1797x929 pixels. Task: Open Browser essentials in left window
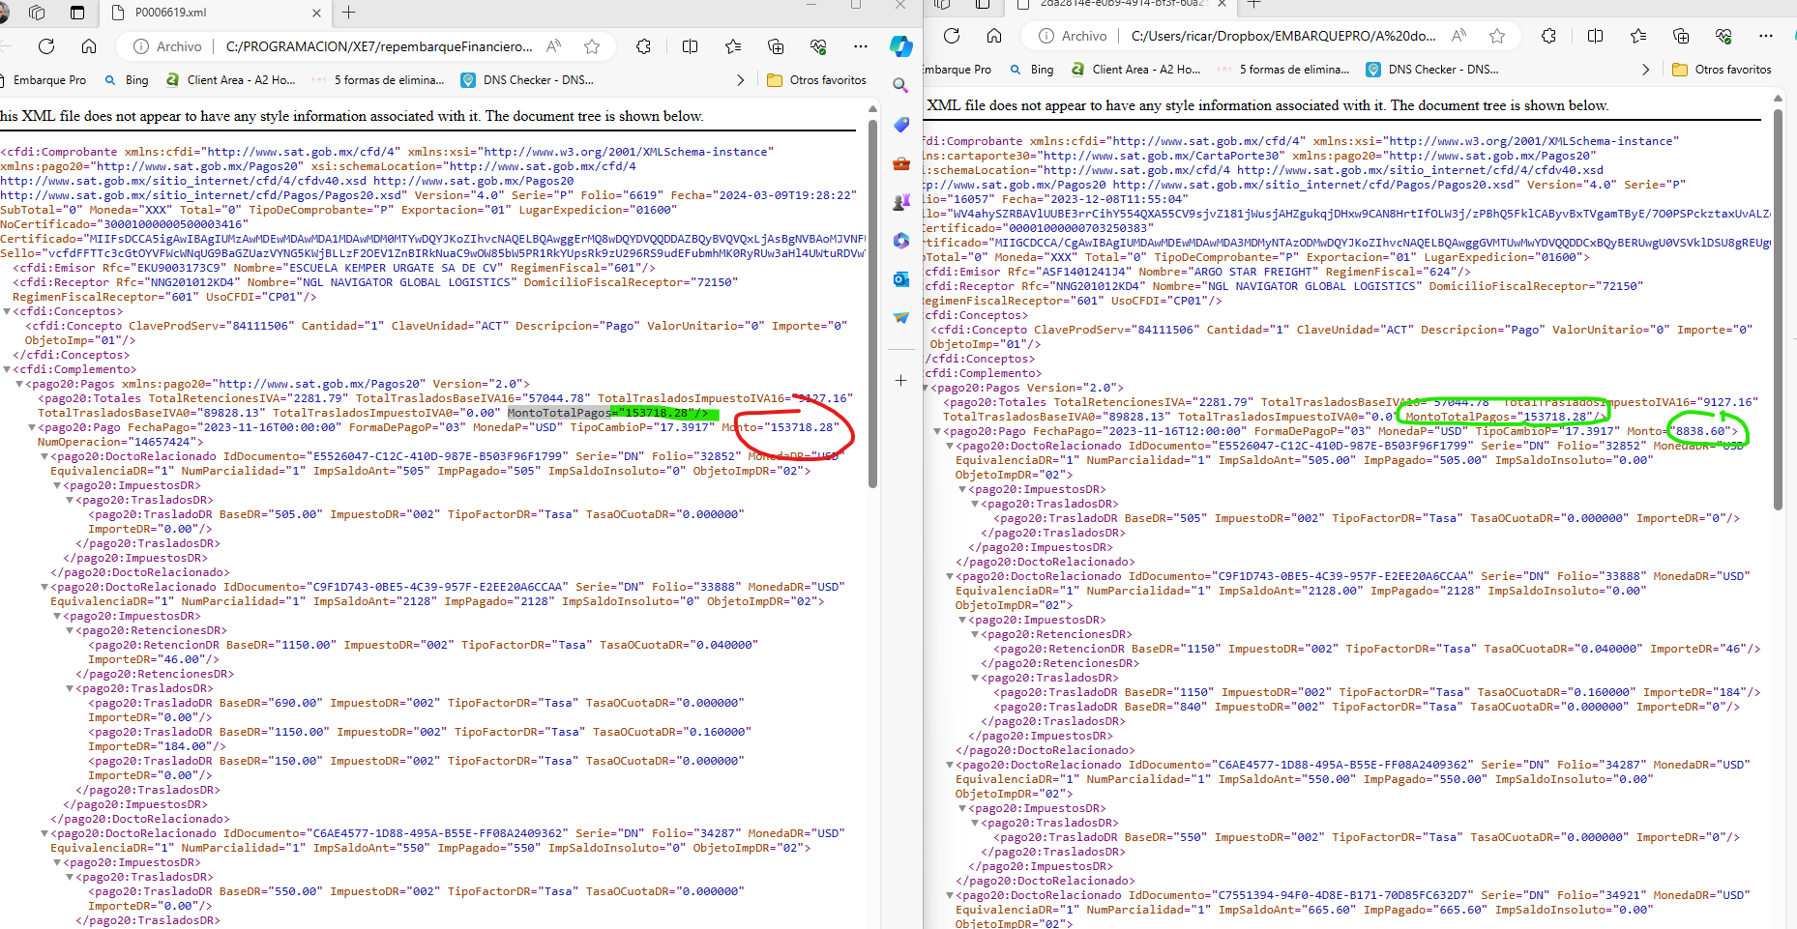click(818, 46)
